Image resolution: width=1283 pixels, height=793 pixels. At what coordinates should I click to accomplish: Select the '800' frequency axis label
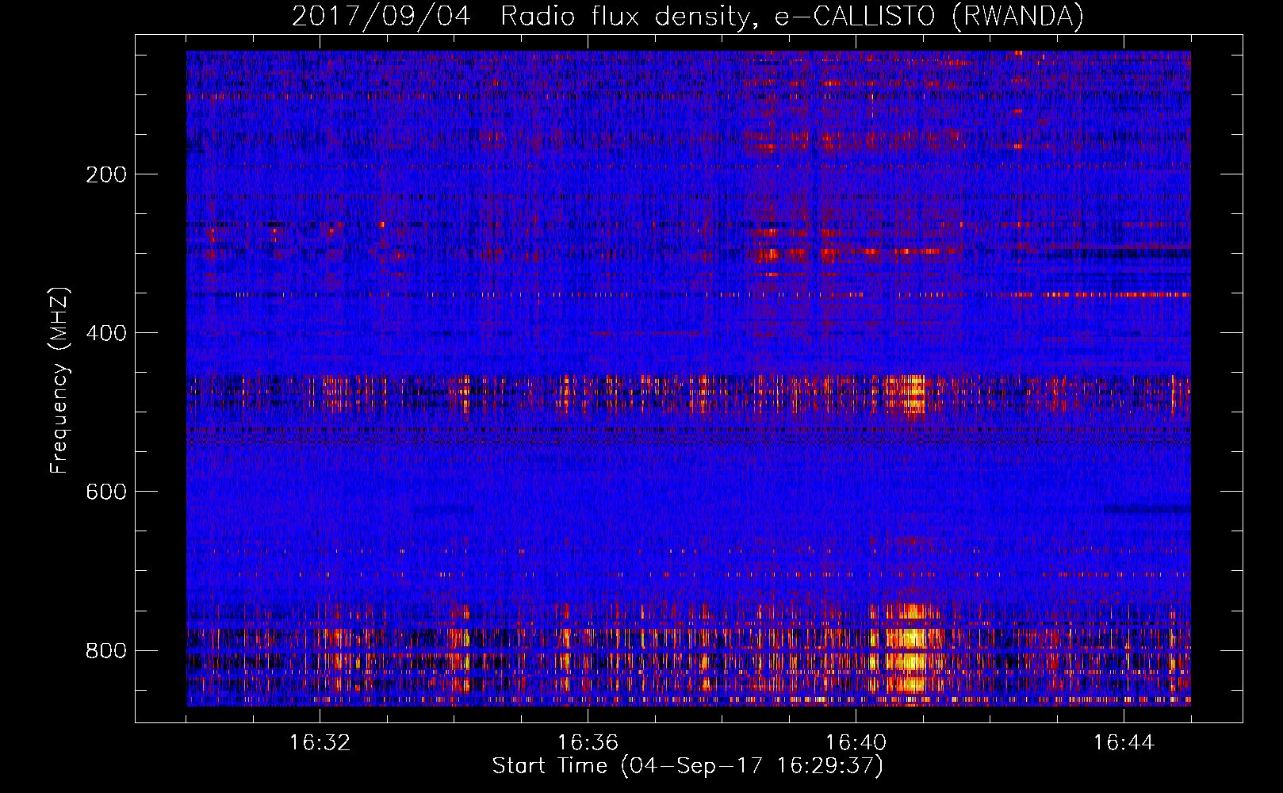(x=106, y=651)
